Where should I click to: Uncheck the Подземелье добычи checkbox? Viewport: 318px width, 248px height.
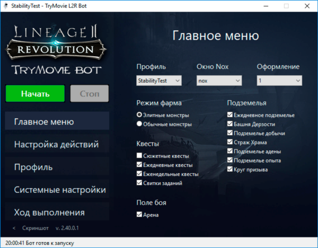click(230, 133)
